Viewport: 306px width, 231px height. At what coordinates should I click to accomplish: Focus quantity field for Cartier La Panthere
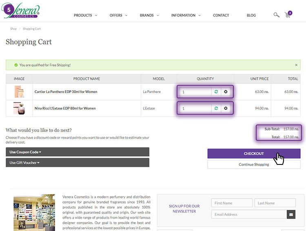195,91
